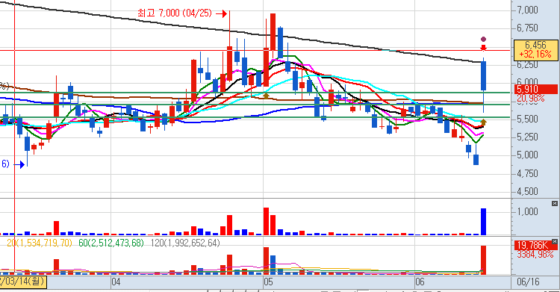The image size is (560, 292).
Task: Click the red high-price arrow at 04/25
Action: click(x=222, y=14)
